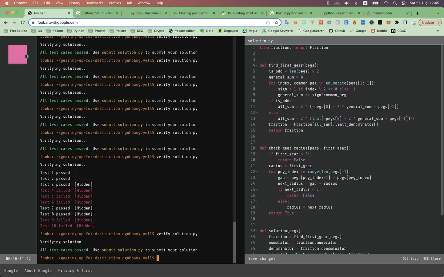The width and height of the screenshot is (444, 277).
Task: Open the Google Translate extension
Action: [x=287, y=23]
